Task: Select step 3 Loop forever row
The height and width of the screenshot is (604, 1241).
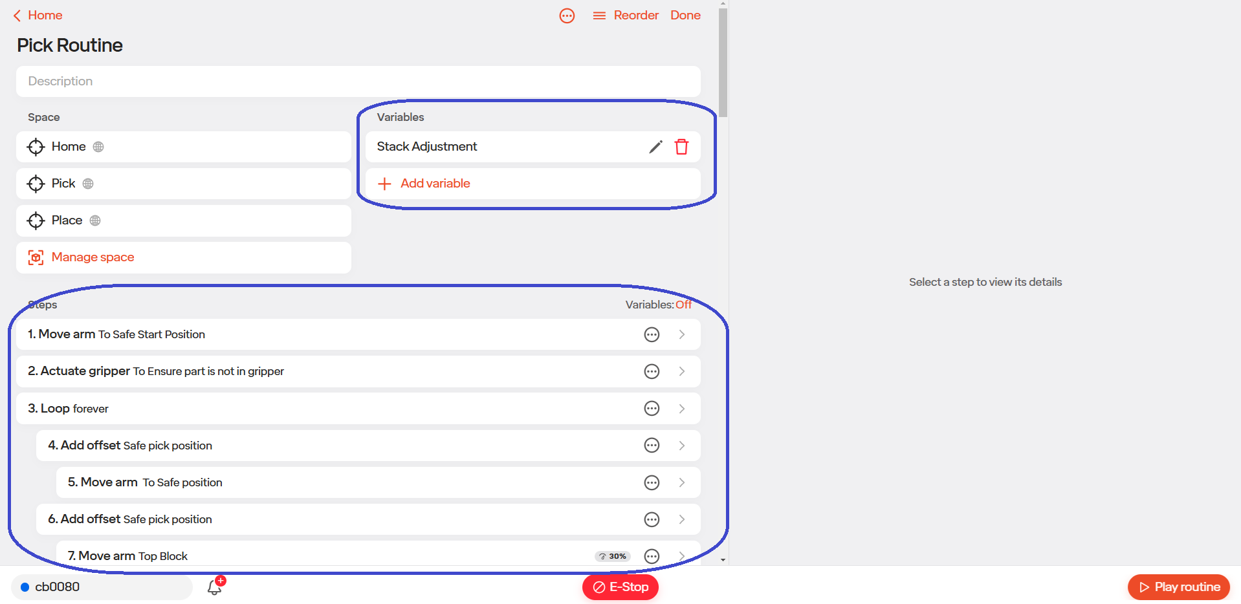Action: (x=358, y=409)
